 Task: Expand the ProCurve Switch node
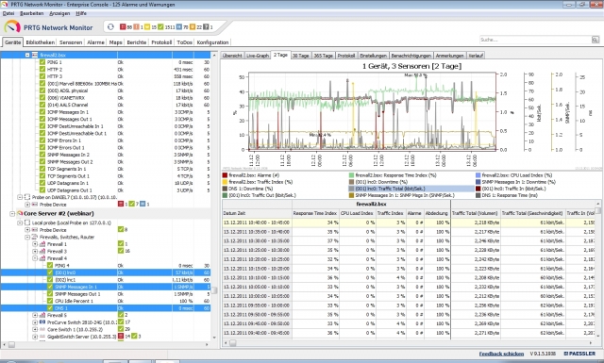click(35, 322)
